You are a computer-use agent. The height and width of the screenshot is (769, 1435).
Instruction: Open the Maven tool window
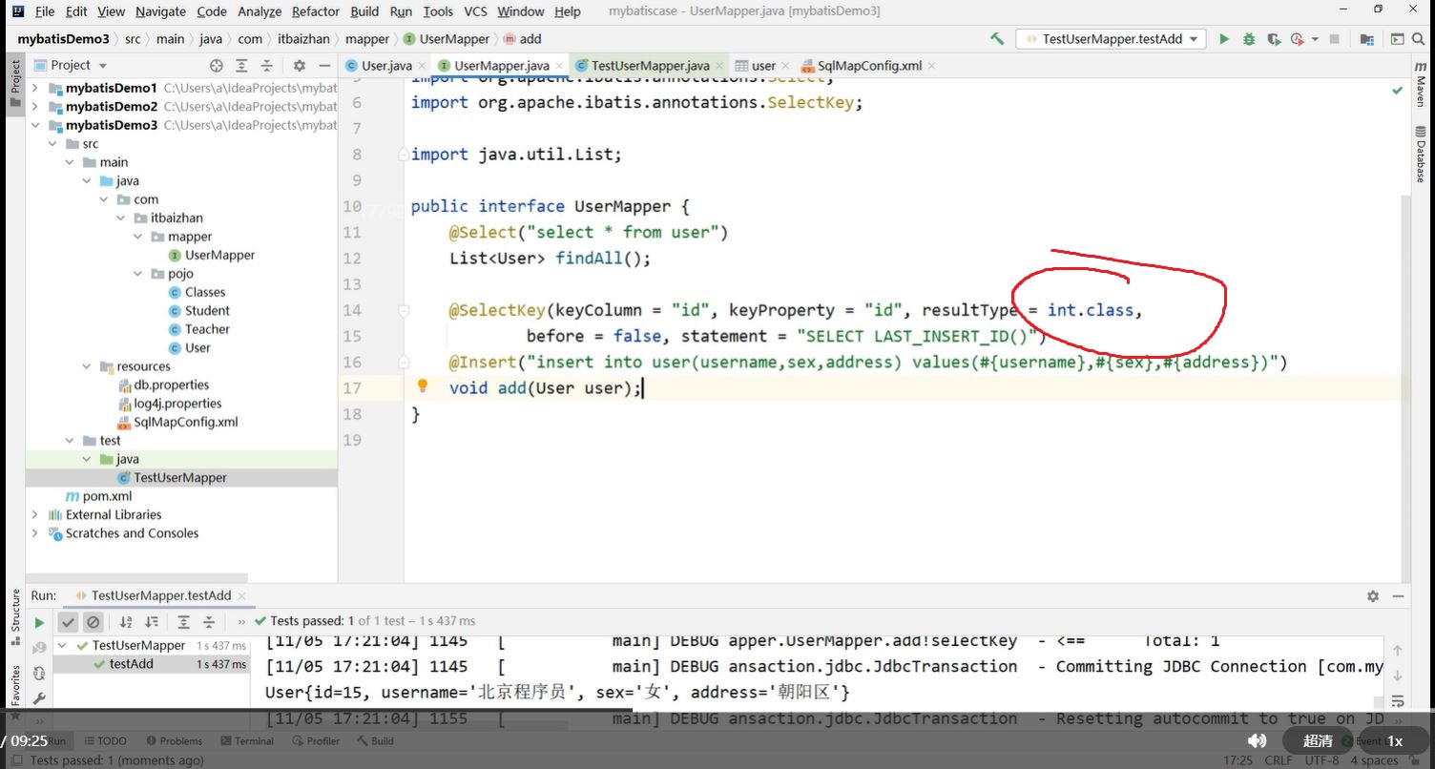1420,84
